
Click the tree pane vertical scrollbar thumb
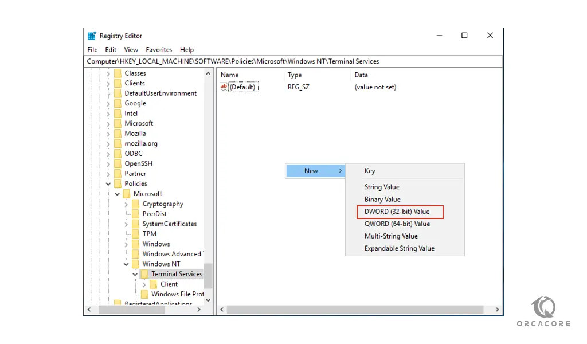tap(208, 276)
